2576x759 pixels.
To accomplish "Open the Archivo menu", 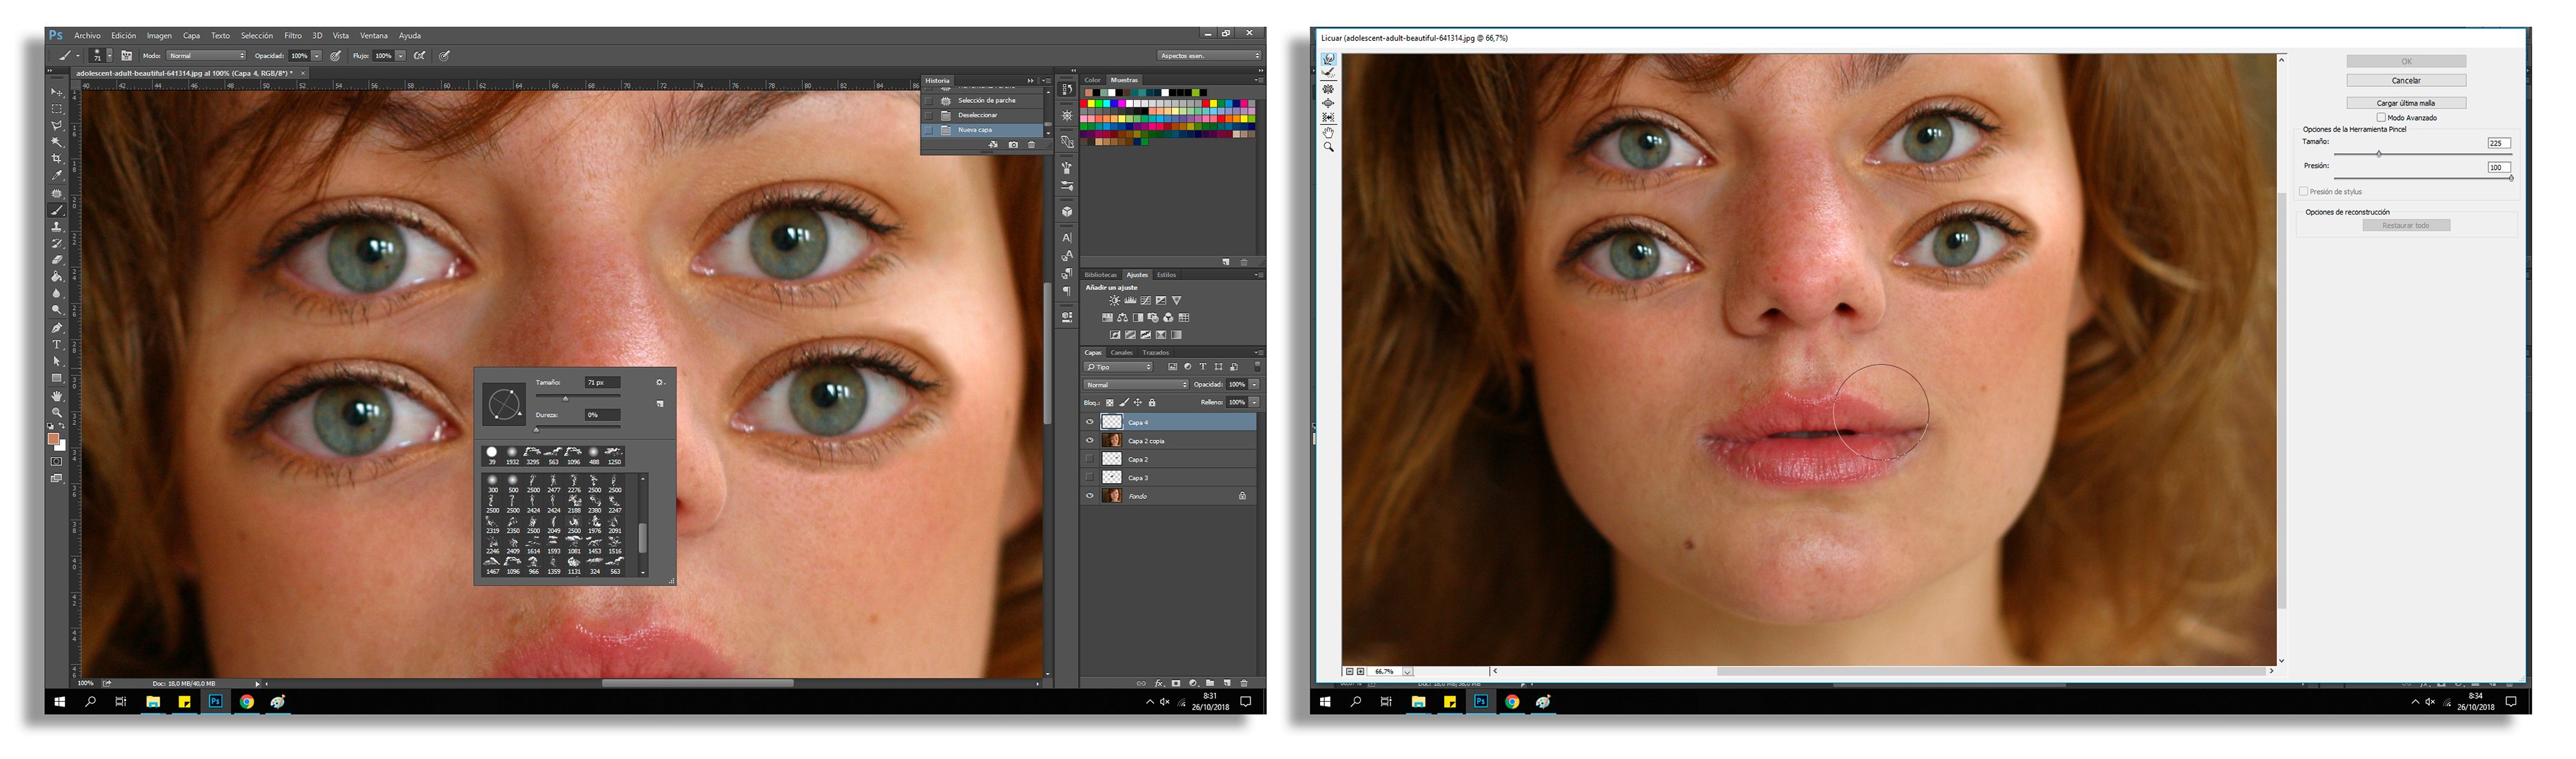I will 88,36.
